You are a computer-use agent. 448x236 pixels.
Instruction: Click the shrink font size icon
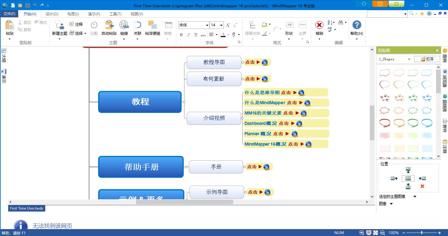pyautogui.click(x=236, y=25)
